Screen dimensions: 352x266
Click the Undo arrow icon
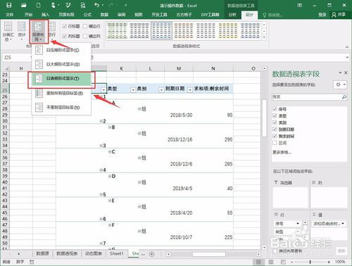coord(97,5)
